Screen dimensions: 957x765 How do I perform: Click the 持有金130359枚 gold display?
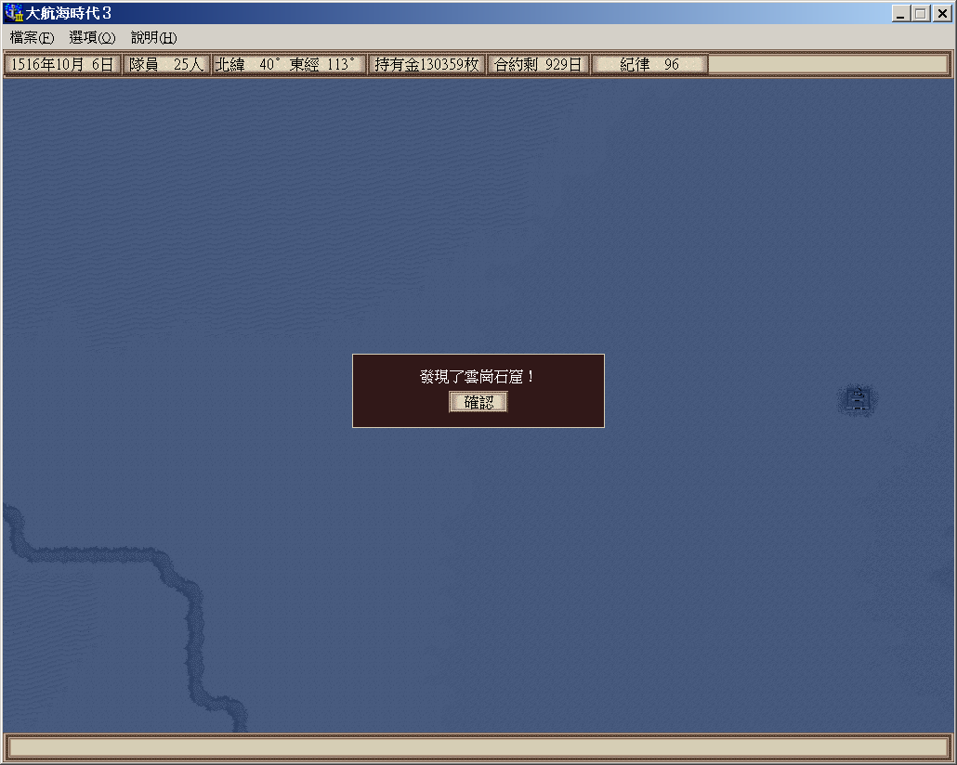(x=426, y=65)
